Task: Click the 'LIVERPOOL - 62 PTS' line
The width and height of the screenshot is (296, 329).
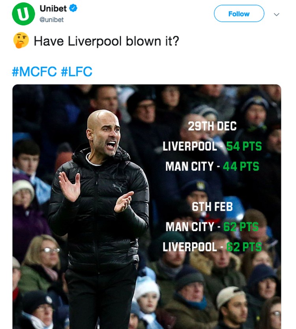Action: tap(212, 247)
